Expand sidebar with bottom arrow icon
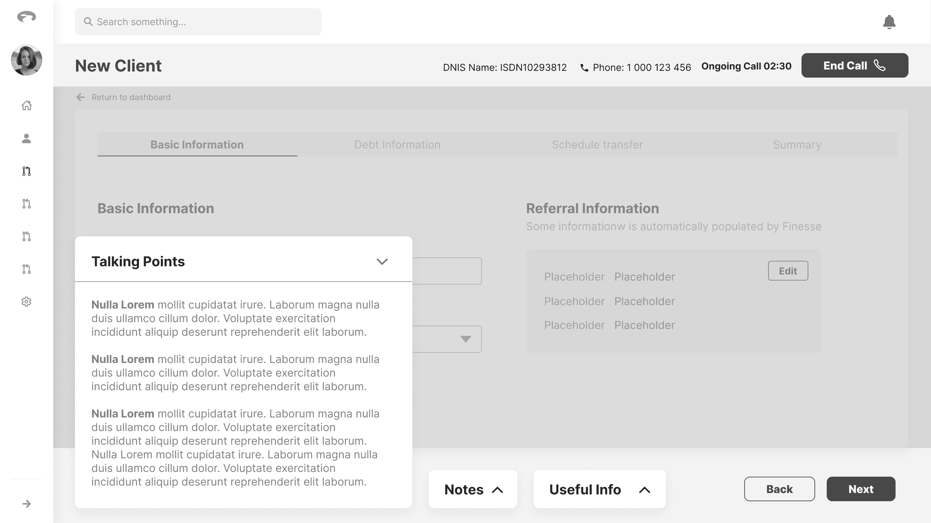Screen dimensions: 931x523 26,504
